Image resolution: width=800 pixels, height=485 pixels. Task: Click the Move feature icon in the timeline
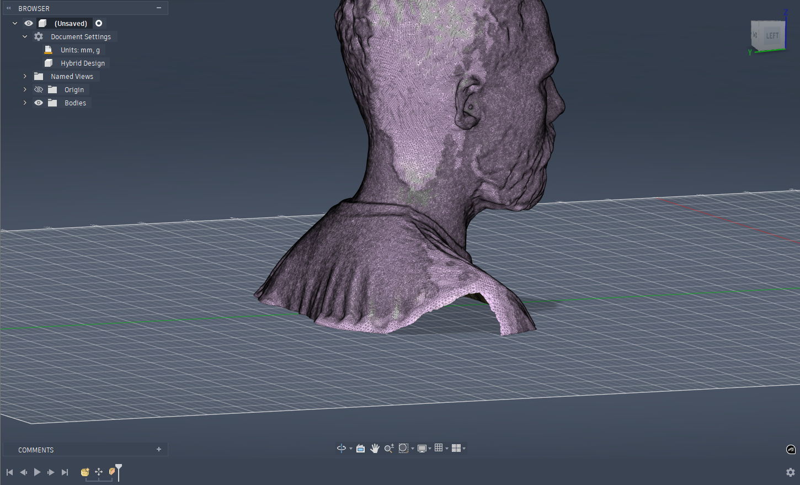click(99, 472)
